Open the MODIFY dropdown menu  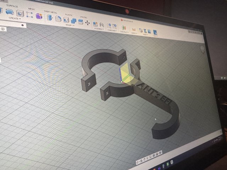click(x=70, y=25)
